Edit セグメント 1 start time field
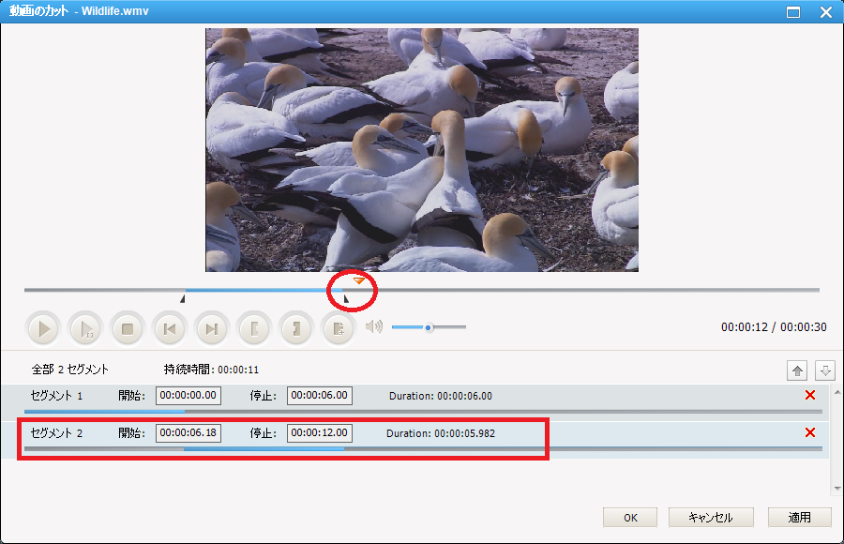 coord(188,396)
